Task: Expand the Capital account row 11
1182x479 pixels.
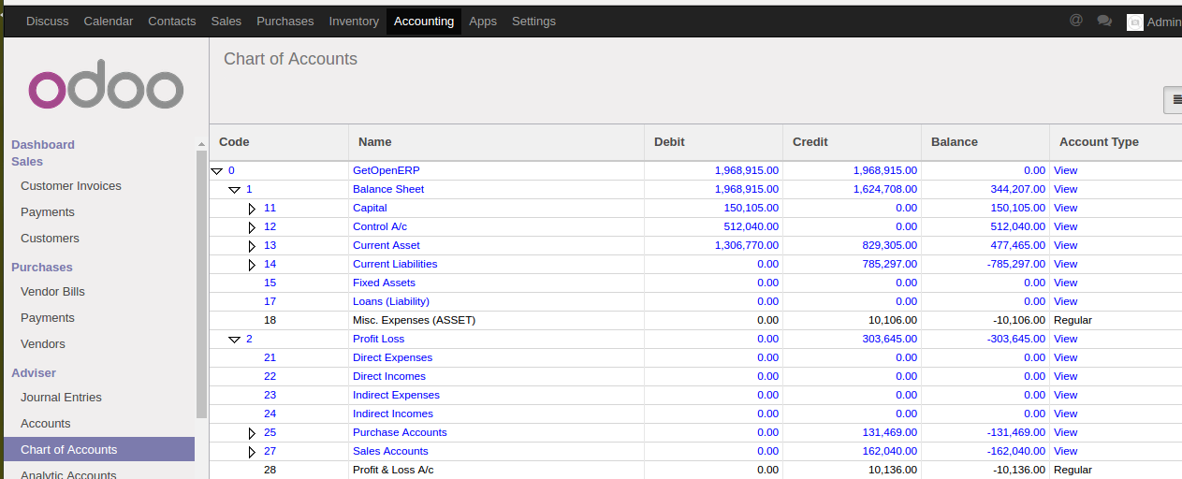Action: (252, 209)
